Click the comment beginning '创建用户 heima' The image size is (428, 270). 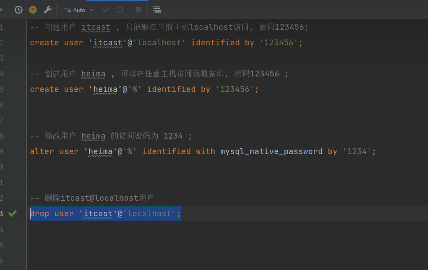tap(159, 74)
